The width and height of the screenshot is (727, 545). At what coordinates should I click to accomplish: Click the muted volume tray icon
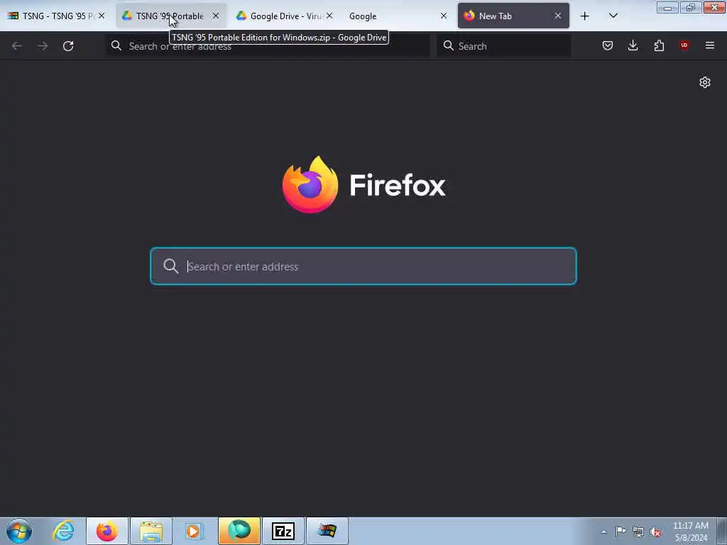pyautogui.click(x=655, y=532)
